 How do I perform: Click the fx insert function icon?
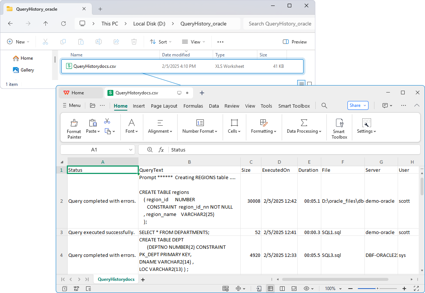tap(161, 150)
